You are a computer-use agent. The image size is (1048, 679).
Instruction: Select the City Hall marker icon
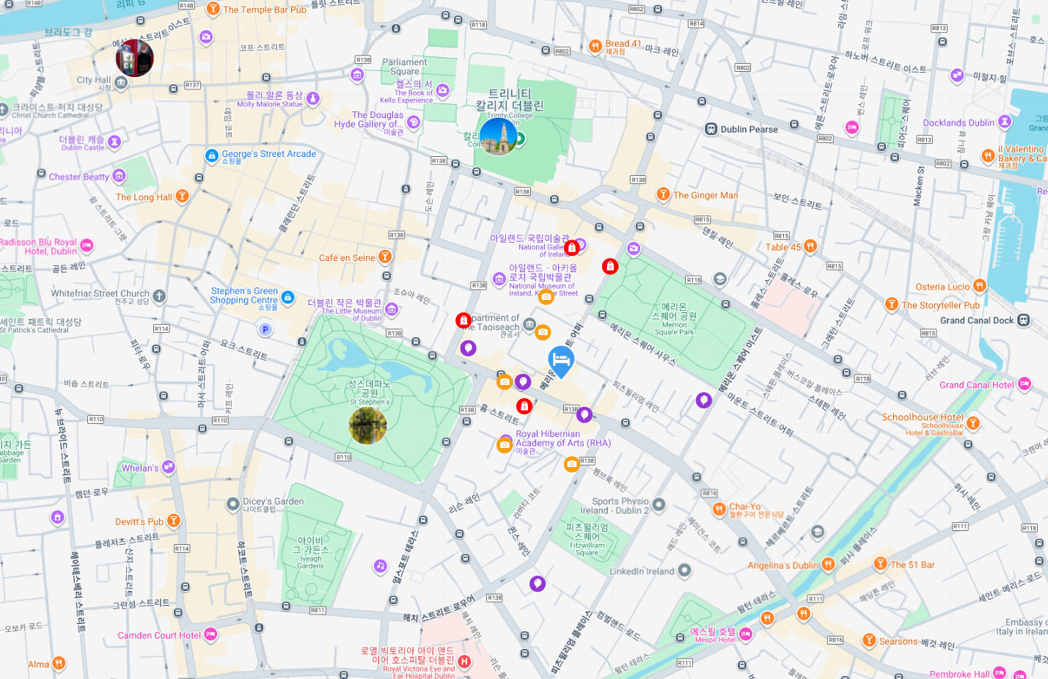coord(122,82)
